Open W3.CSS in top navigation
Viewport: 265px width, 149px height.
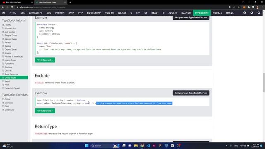point(122,13)
